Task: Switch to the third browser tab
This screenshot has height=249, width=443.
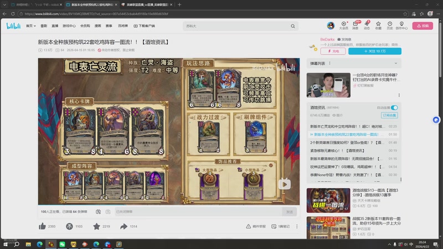Action: click(147, 5)
